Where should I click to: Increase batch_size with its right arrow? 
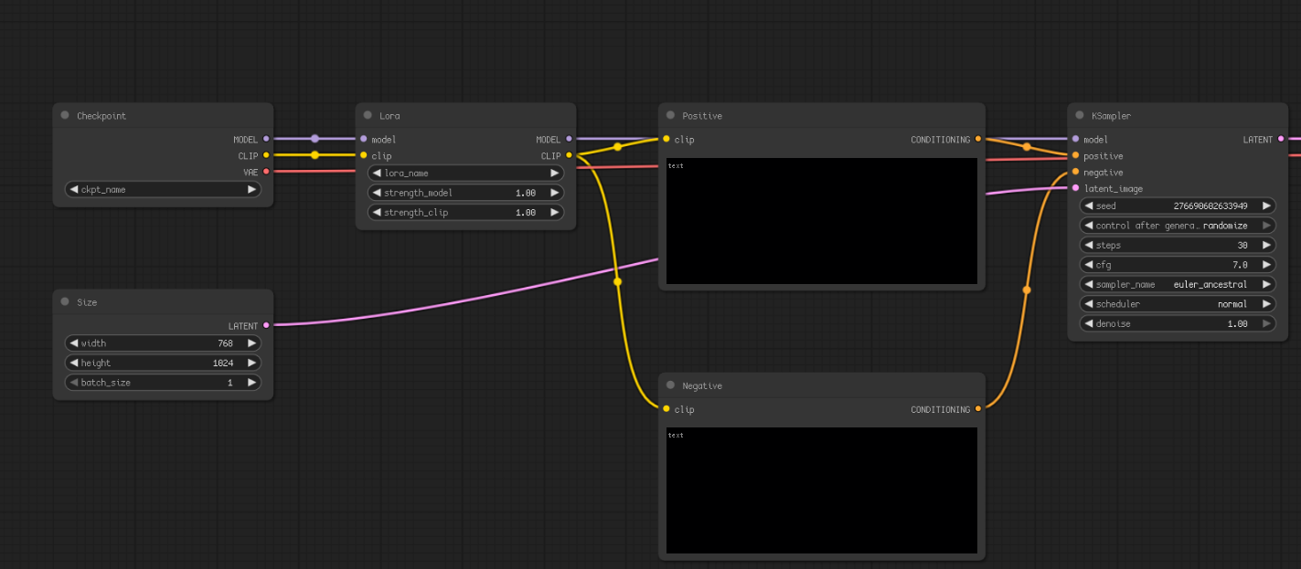coord(251,383)
